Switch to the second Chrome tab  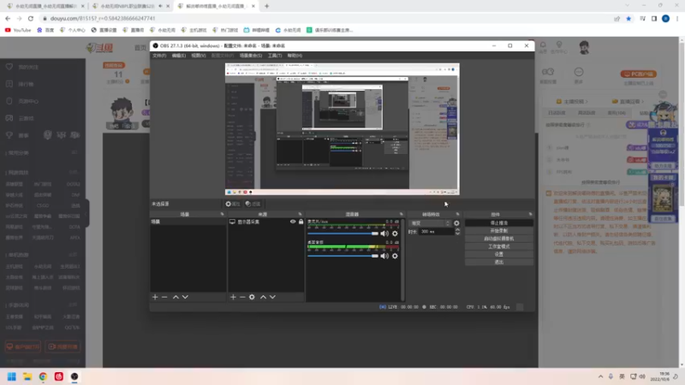(130, 6)
